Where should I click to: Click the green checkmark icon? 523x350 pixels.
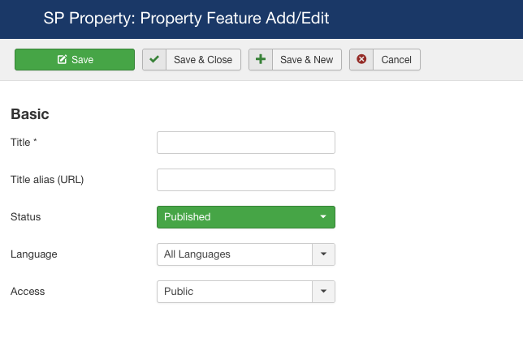[x=154, y=60]
